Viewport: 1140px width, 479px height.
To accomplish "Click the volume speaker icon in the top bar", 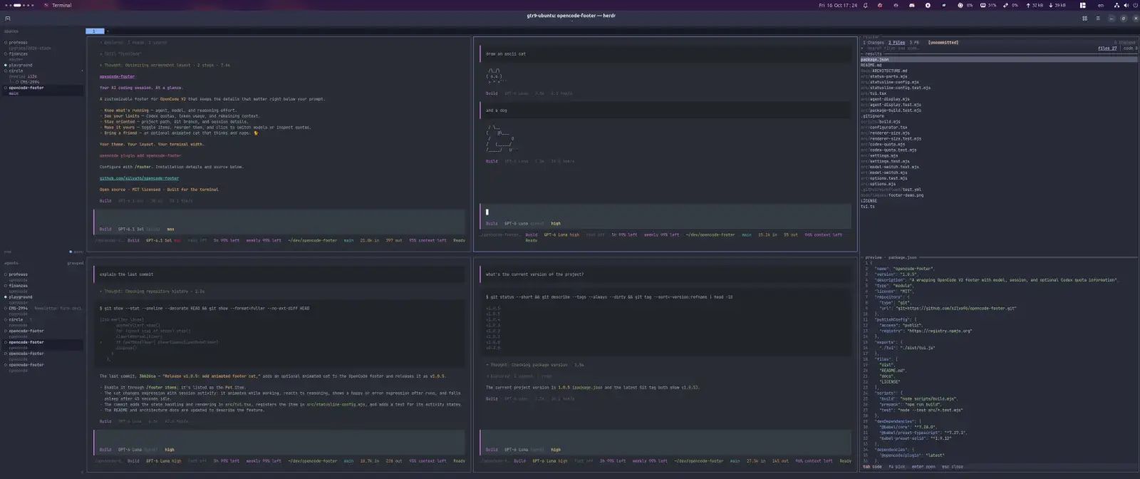I will tap(1126, 5).
